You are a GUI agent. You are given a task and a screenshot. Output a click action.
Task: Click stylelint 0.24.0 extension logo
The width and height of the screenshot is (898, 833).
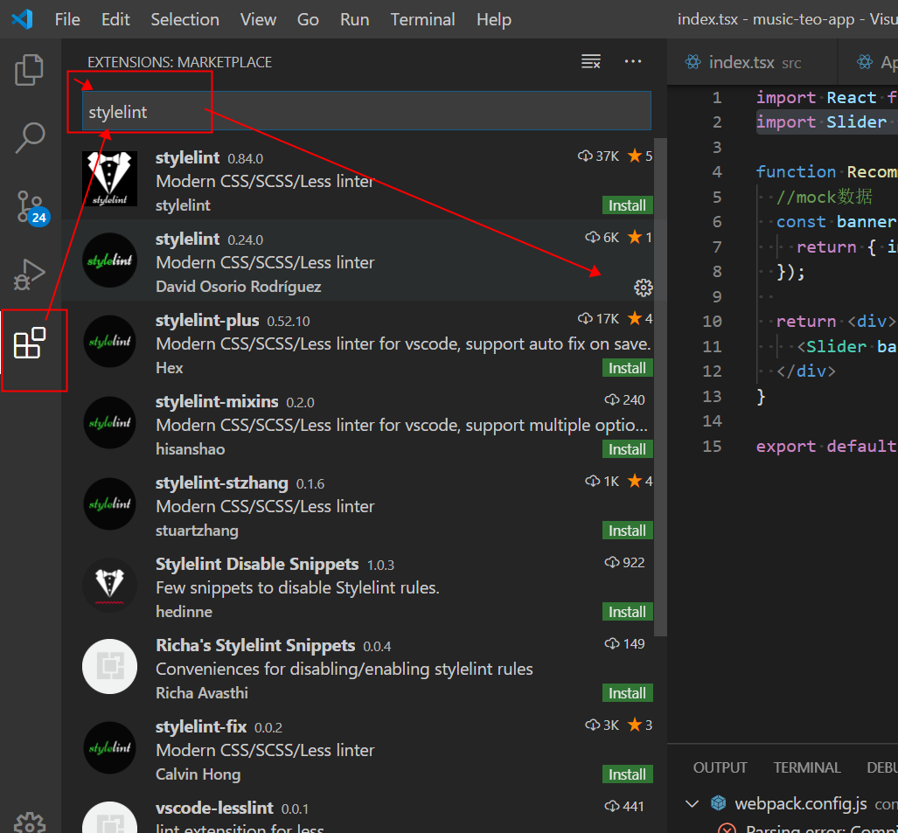click(x=109, y=260)
